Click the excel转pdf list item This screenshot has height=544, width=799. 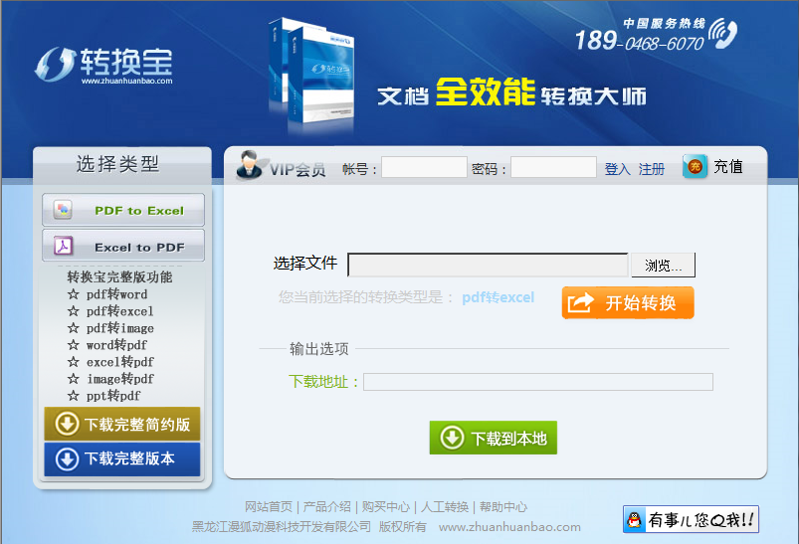point(120,362)
